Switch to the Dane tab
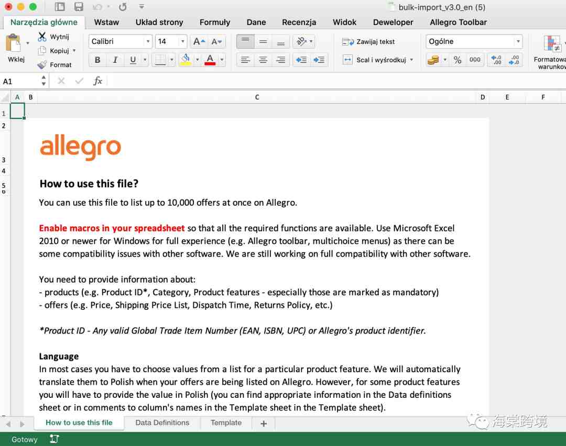This screenshot has width=566, height=446. pyautogui.click(x=256, y=23)
